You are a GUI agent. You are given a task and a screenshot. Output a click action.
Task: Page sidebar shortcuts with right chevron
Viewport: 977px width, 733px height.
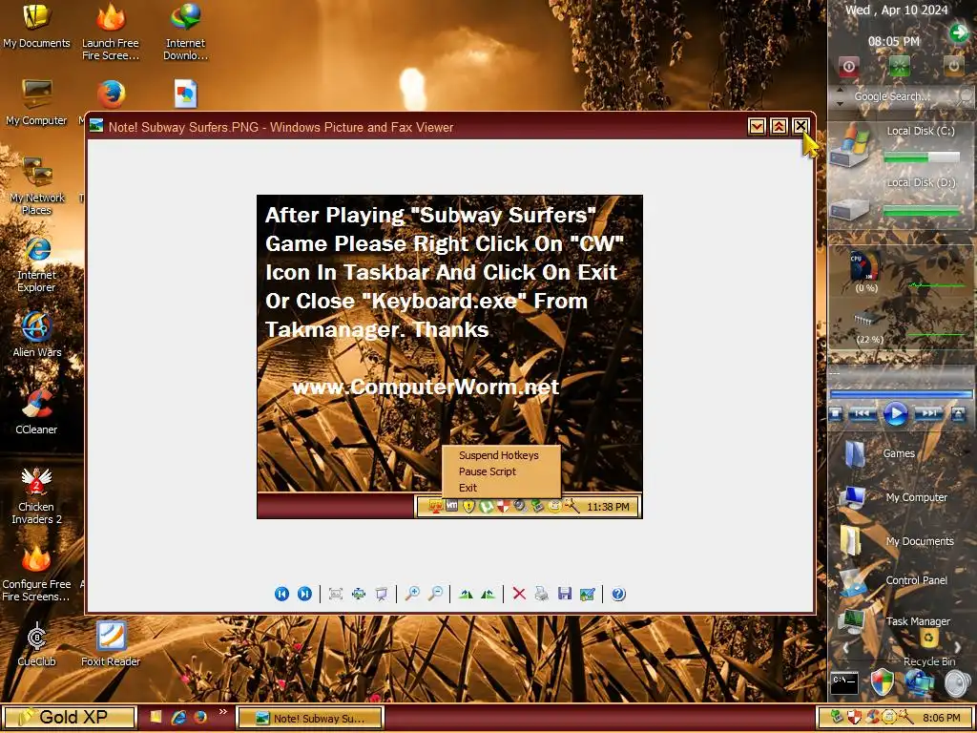[958, 648]
